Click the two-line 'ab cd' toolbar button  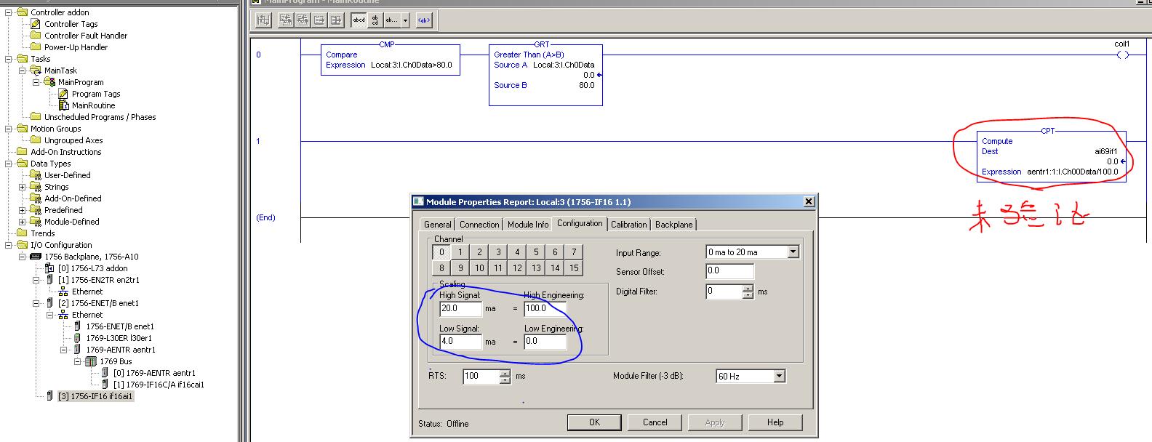pos(375,20)
